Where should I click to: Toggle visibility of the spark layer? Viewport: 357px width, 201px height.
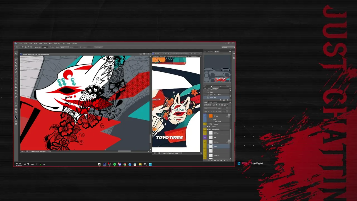pyautogui.click(x=205, y=146)
